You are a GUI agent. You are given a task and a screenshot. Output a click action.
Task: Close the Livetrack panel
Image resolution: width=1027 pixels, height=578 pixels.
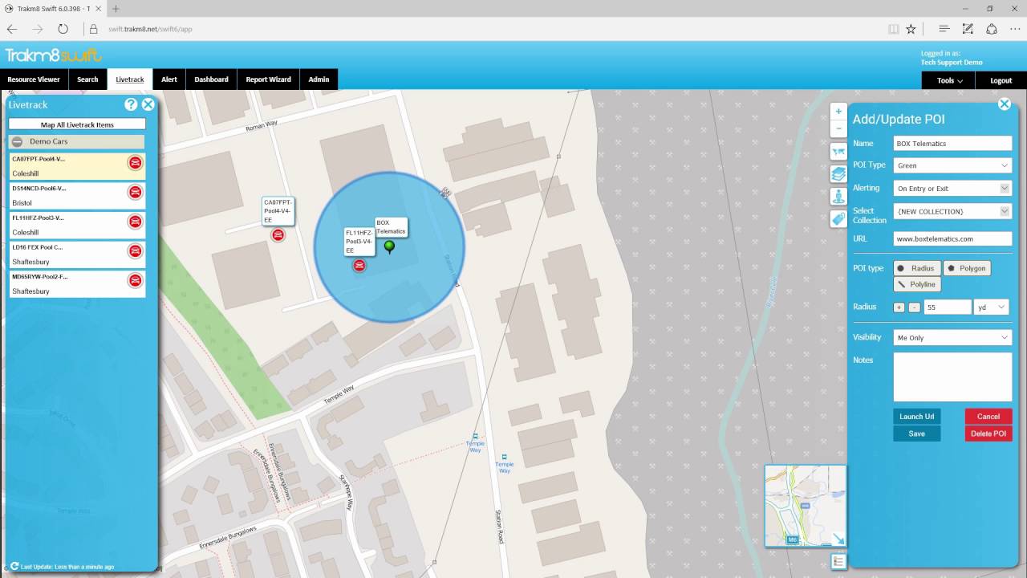coord(148,104)
